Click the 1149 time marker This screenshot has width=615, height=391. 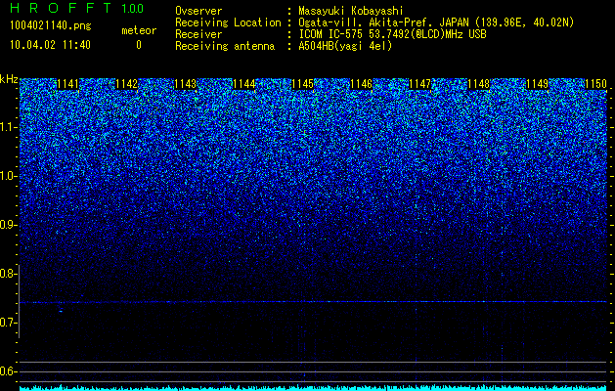(x=538, y=84)
